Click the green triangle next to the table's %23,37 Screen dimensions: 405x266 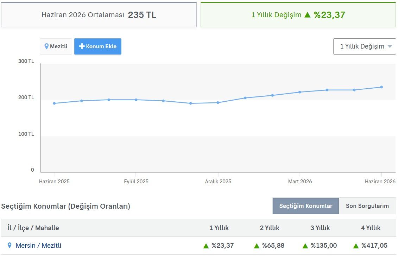point(206,246)
